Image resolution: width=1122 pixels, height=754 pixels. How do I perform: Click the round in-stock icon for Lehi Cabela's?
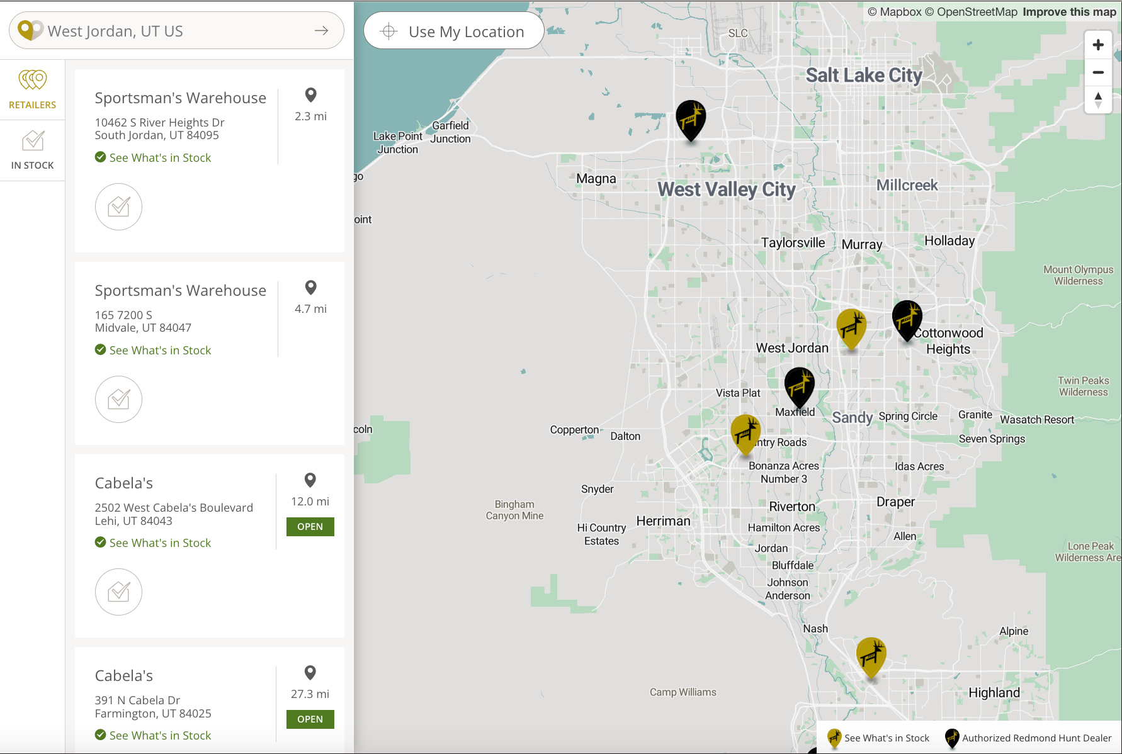point(118,592)
